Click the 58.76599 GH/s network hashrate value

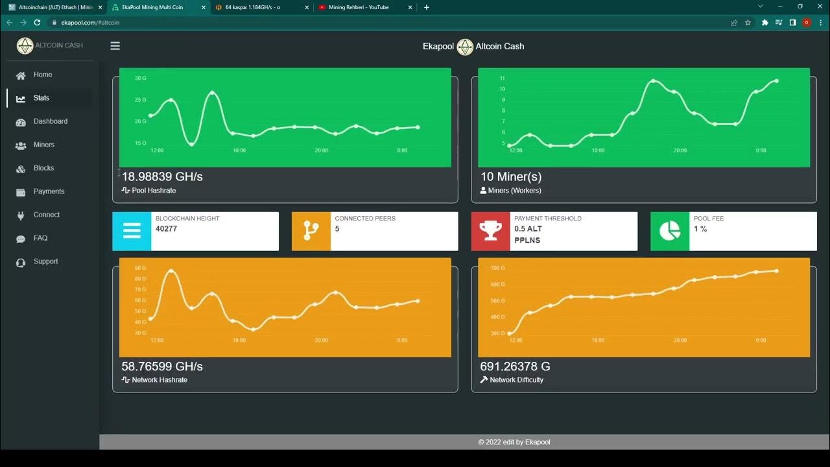click(x=162, y=366)
